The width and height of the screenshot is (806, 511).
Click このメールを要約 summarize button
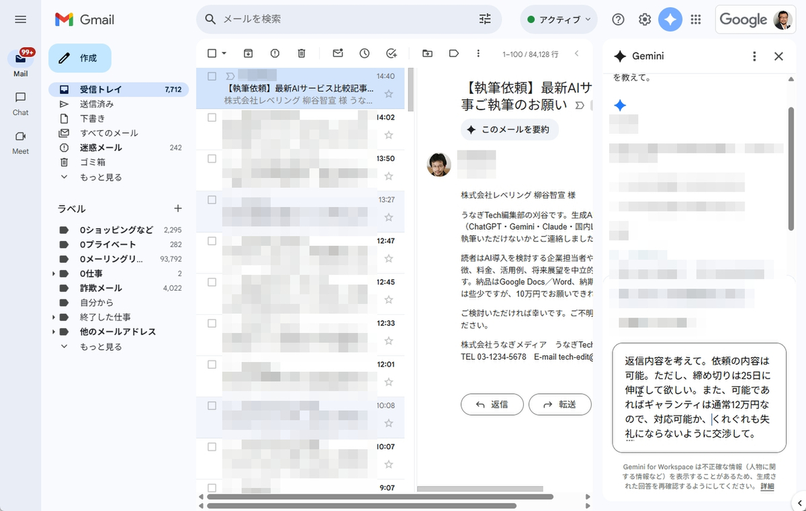509,130
